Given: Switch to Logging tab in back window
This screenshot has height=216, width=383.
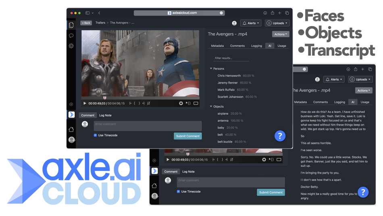Looking at the screenshot, I should point(339,102).
